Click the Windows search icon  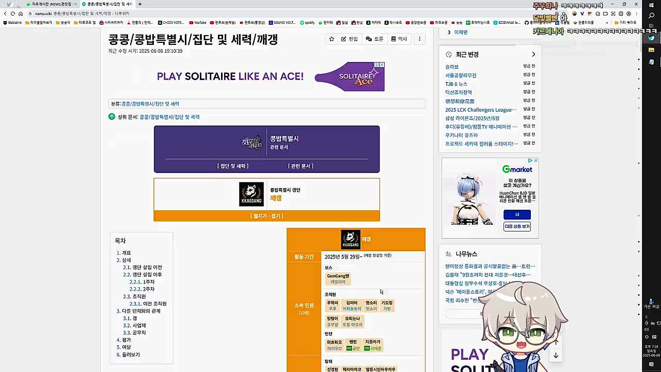651,16
